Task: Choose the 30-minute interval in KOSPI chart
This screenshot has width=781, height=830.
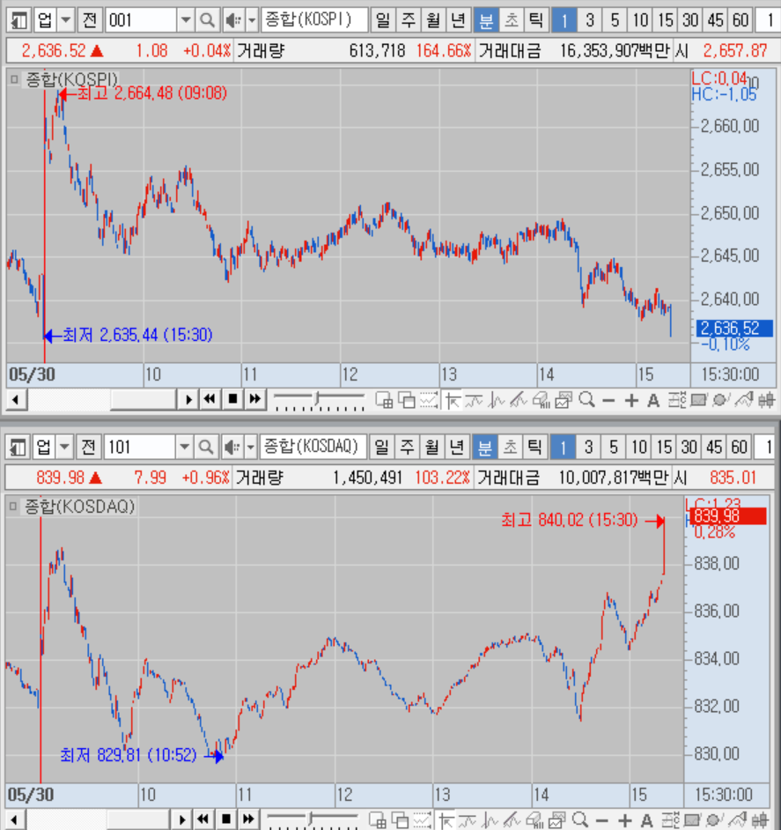Action: [690, 20]
